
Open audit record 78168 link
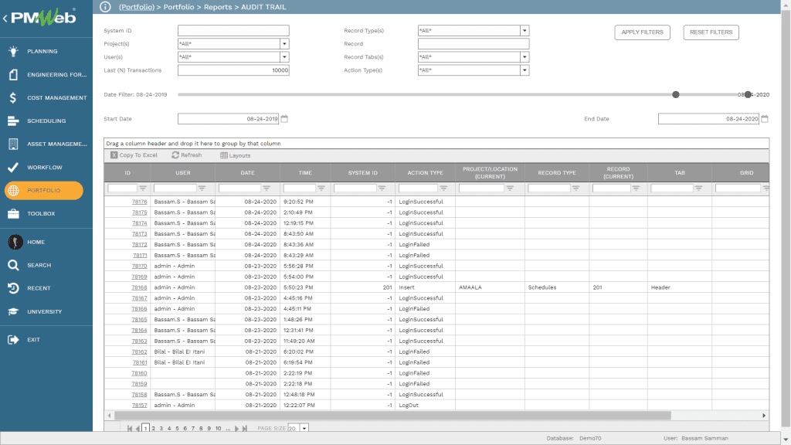[139, 287]
